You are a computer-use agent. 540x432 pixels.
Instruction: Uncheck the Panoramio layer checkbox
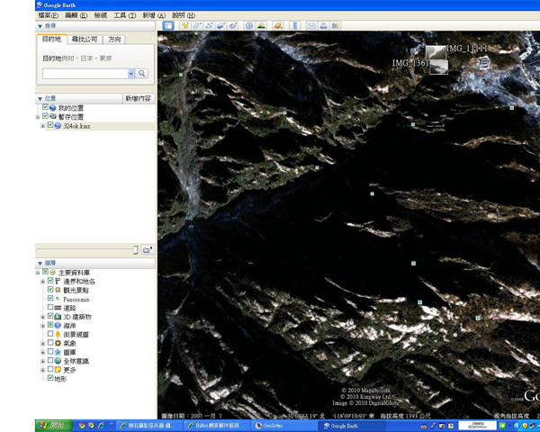click(x=50, y=299)
